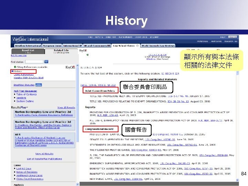248x186 pixels.
Task: Click View All Results below ALR entry
Action: [44, 154]
